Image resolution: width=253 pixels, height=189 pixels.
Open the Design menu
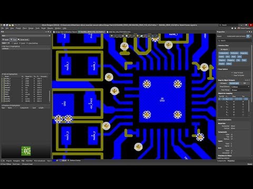(31, 28)
